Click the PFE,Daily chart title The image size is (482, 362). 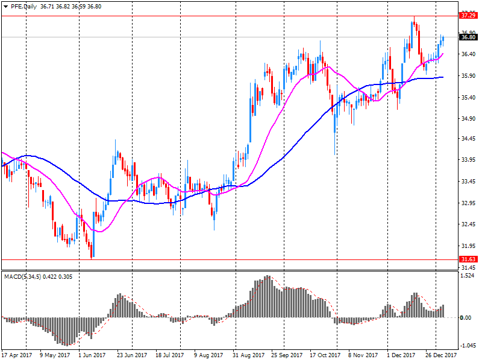point(23,6)
